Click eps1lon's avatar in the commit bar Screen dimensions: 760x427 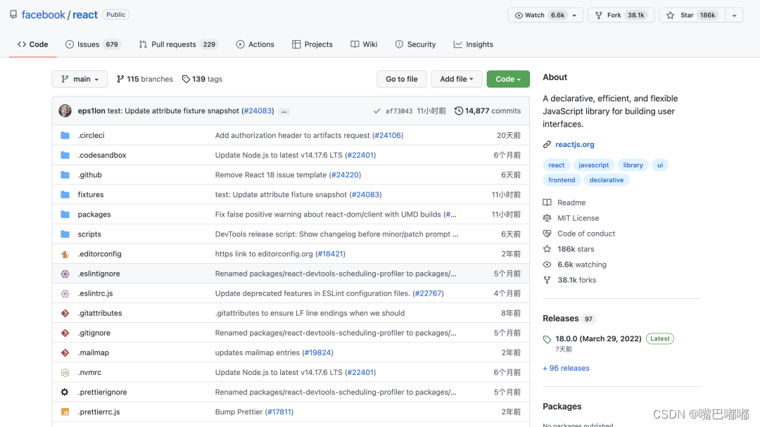pyautogui.click(x=65, y=110)
